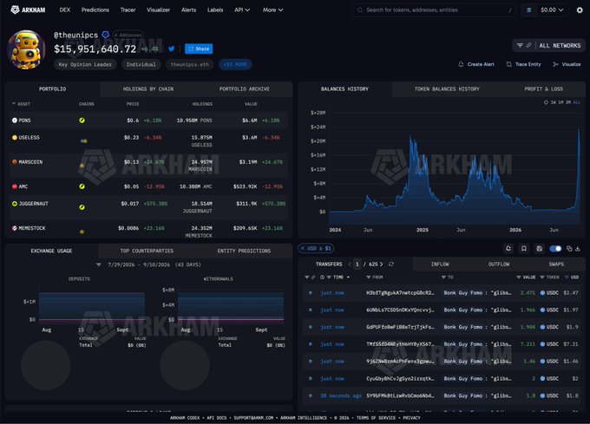Click bell icon above transfers table
The width and height of the screenshot is (590, 424).
[508, 249]
